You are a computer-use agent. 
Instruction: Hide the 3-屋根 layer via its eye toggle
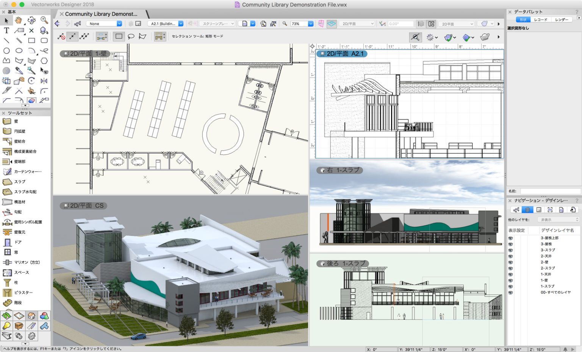511,244
